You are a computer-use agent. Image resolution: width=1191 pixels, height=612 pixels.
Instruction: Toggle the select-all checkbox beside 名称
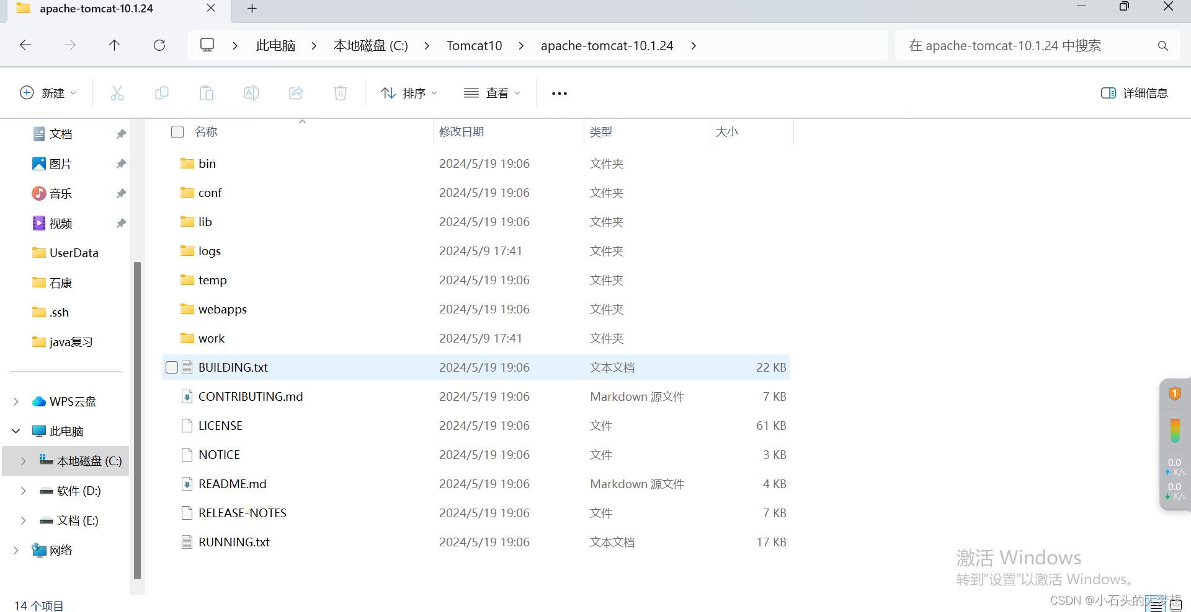click(x=177, y=132)
